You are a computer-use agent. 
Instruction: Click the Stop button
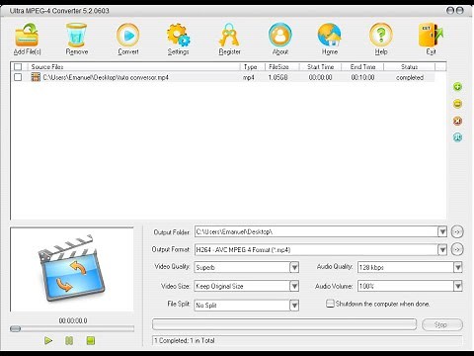point(442,324)
